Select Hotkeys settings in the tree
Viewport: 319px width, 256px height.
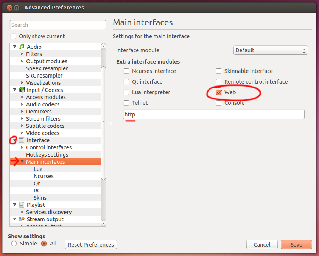[47, 155]
